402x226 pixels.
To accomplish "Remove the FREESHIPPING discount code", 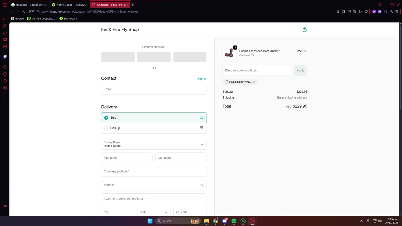I will (x=254, y=82).
